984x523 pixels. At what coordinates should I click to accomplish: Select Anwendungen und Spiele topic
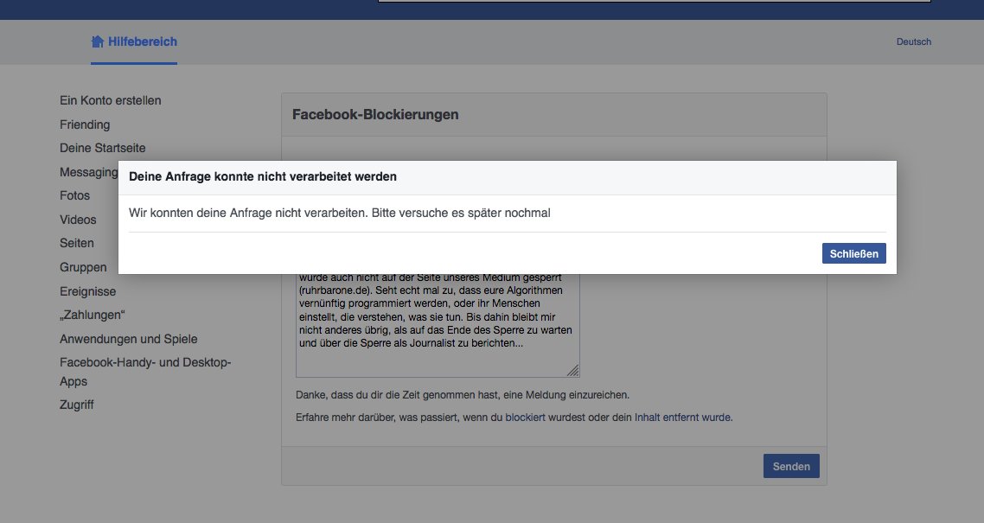pyautogui.click(x=128, y=338)
